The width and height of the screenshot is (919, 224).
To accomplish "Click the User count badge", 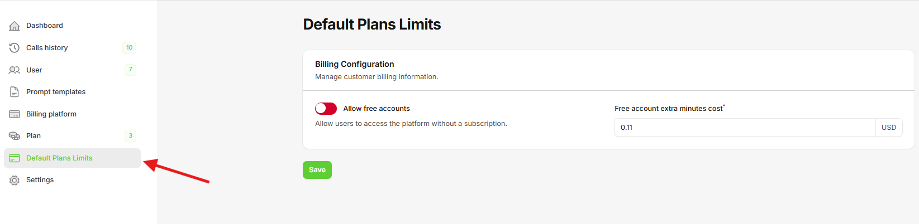I will pyautogui.click(x=130, y=70).
